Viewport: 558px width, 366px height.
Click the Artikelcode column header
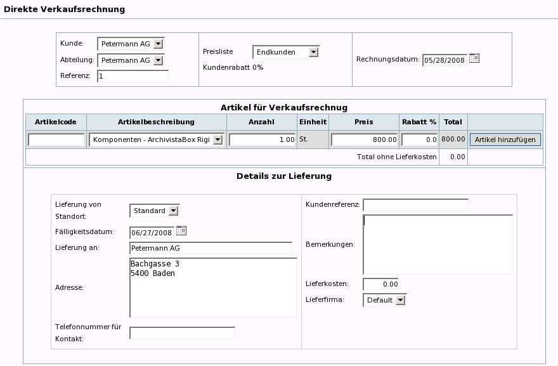coord(56,122)
